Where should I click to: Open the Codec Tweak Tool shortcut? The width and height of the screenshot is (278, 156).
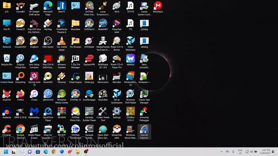coord(103,114)
